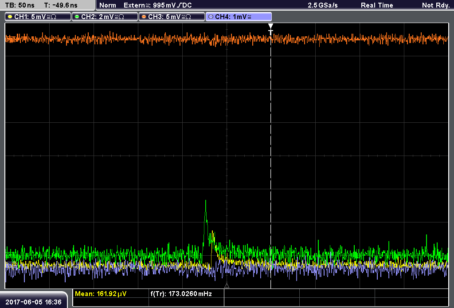This screenshot has width=454, height=308.
Task: Click the green CH2 pulse peak
Action: coord(206,201)
